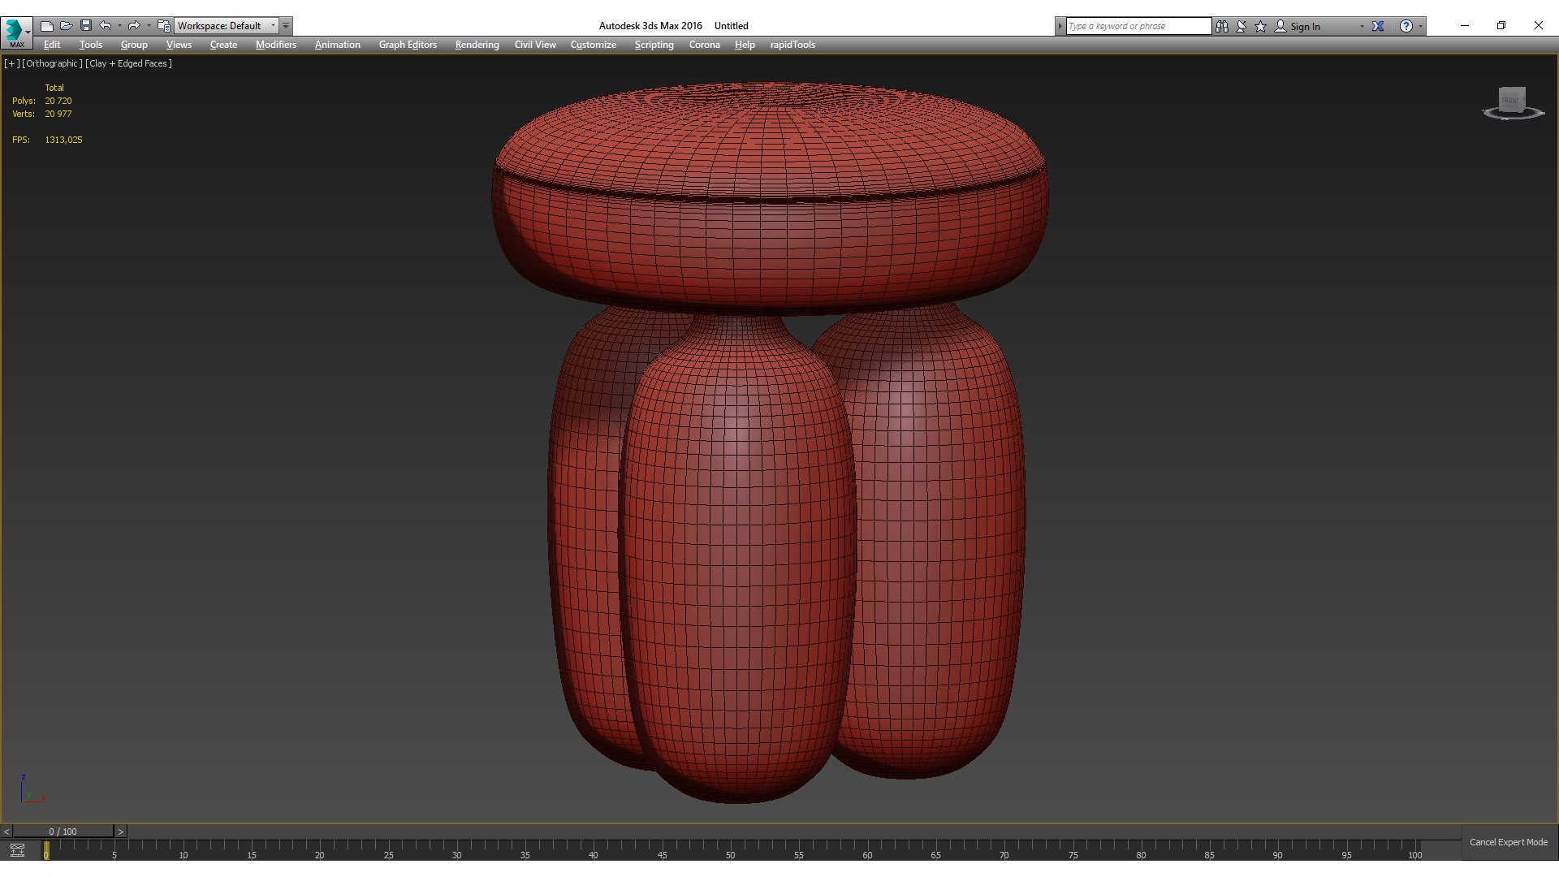1559x877 pixels.
Task: Expand the undo history dropdown arrow
Action: 119,26
